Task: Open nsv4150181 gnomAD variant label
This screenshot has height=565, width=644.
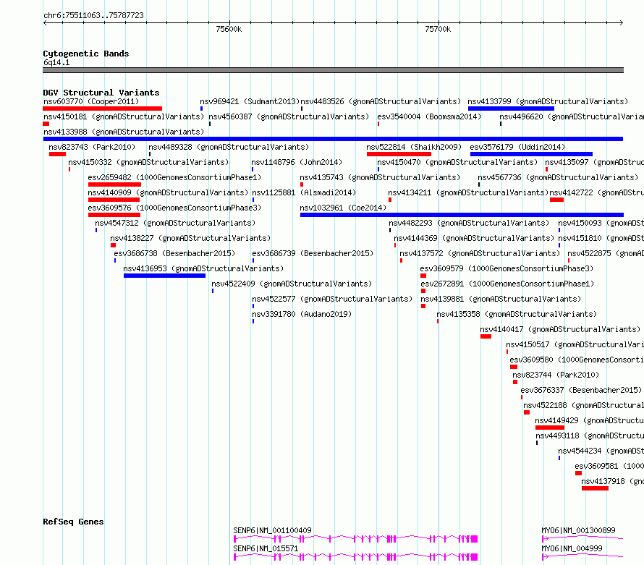Action: click(124, 116)
